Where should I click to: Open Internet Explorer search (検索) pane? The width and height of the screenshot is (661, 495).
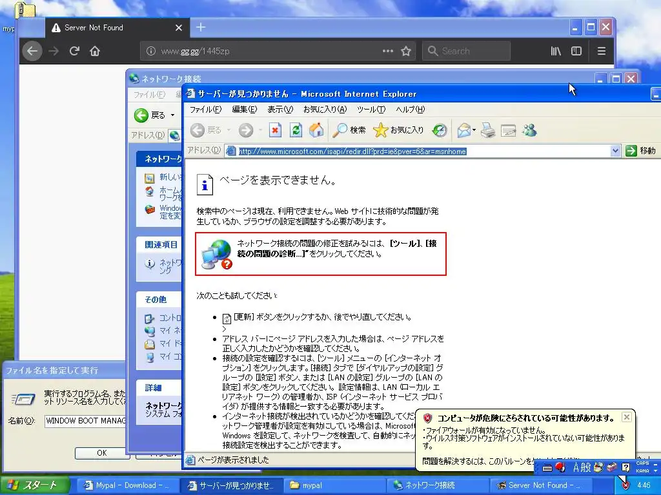click(349, 130)
